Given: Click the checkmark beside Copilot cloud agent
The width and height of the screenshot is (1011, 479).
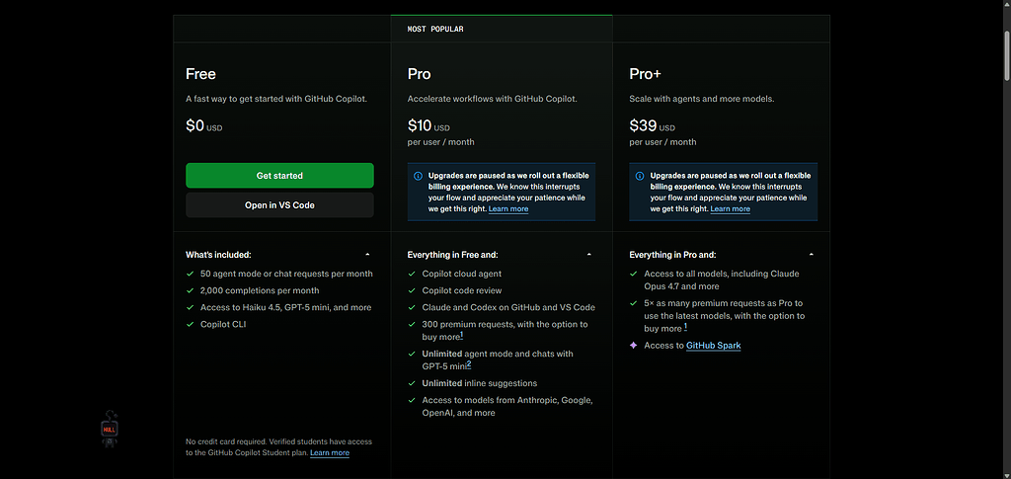Looking at the screenshot, I should [412, 274].
